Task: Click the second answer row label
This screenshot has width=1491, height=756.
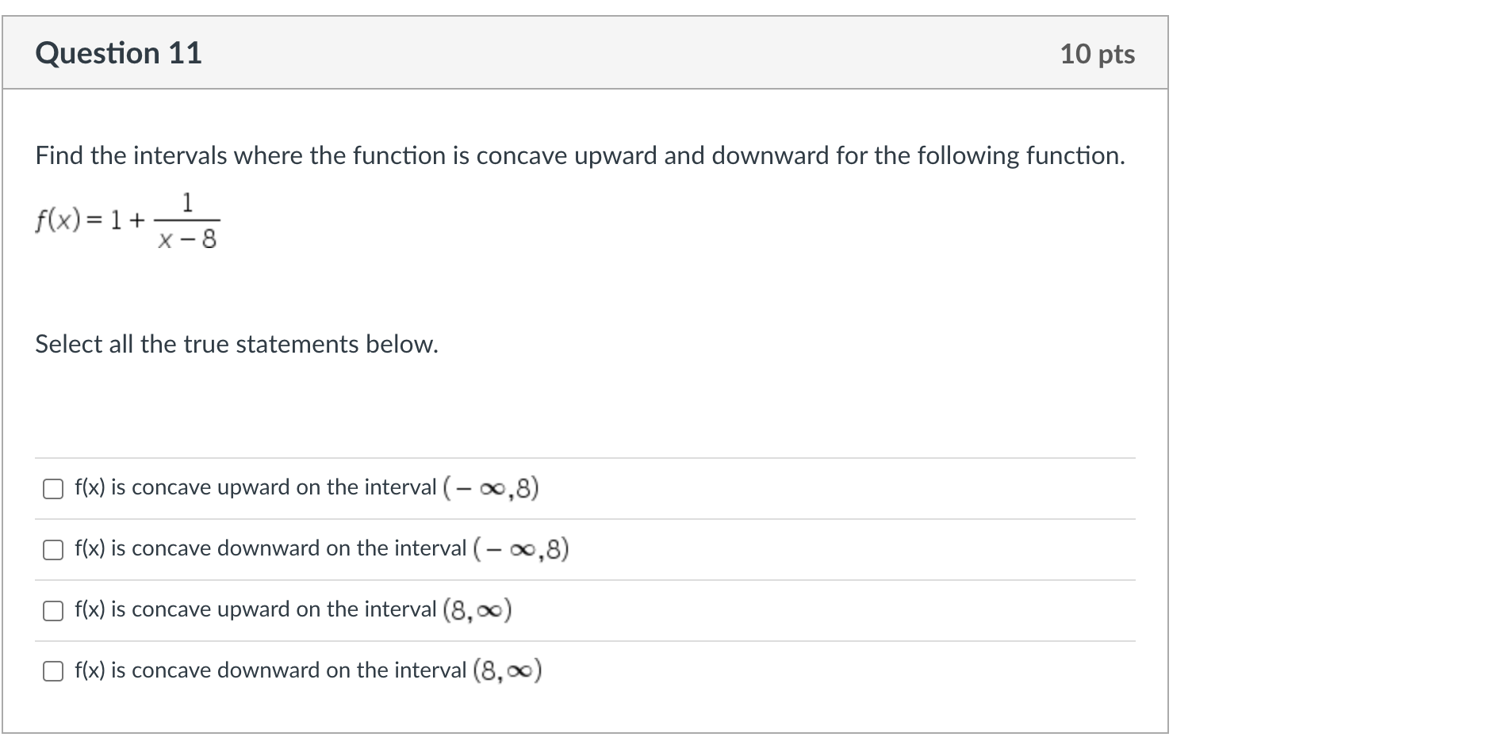Action: coord(321,550)
